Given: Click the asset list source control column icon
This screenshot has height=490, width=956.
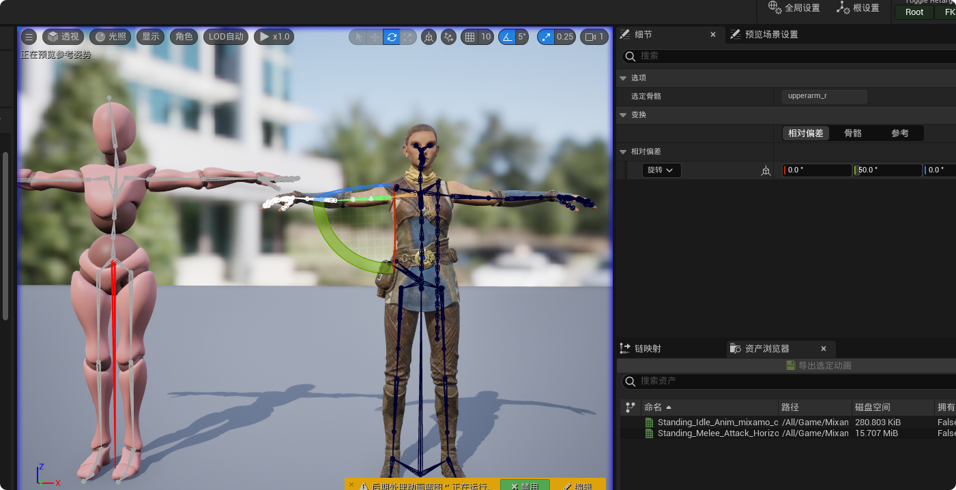Looking at the screenshot, I should coord(631,407).
